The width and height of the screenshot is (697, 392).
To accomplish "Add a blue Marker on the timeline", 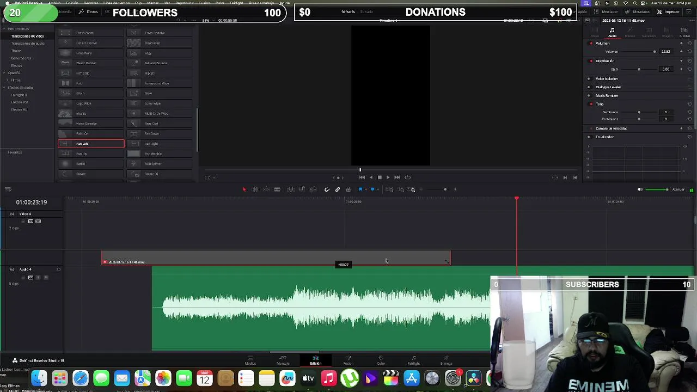I will [372, 189].
